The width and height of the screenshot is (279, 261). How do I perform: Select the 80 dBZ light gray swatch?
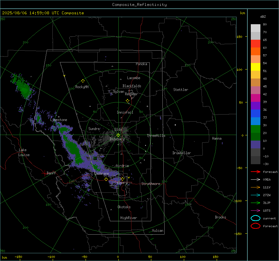coord(255,28)
